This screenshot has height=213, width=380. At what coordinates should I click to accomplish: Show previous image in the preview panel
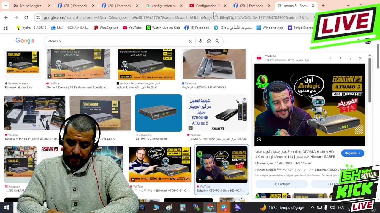click(330, 58)
